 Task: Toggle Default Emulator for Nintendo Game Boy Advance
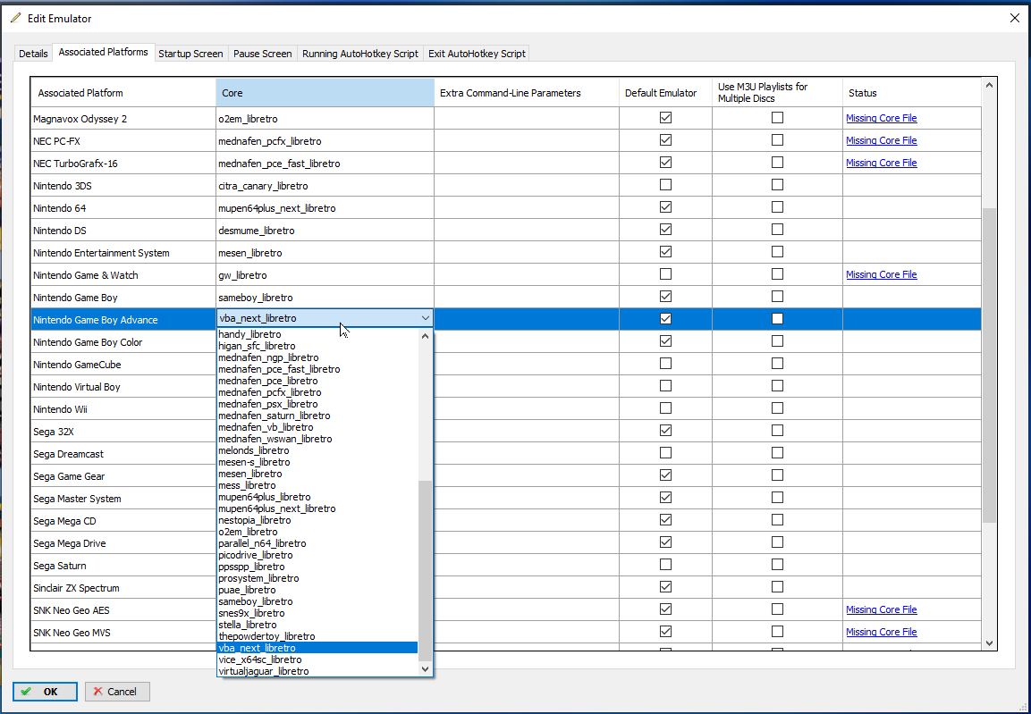[x=665, y=318]
